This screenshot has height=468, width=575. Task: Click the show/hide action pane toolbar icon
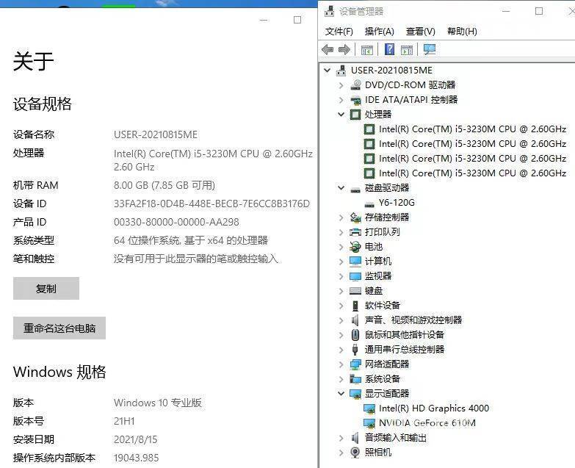click(x=407, y=49)
